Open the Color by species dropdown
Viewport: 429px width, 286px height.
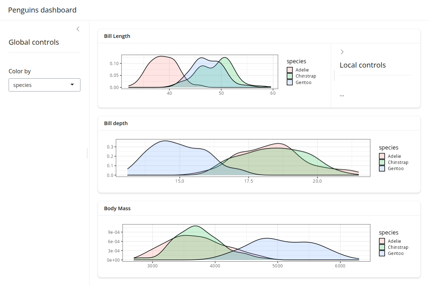coord(44,85)
